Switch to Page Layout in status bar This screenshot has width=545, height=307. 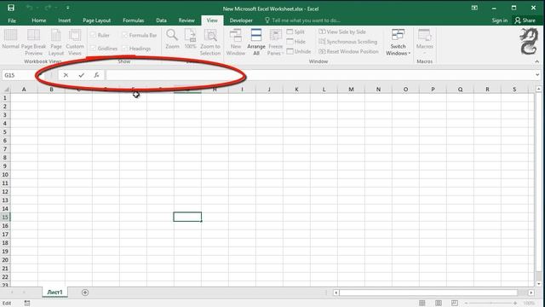coord(439,304)
